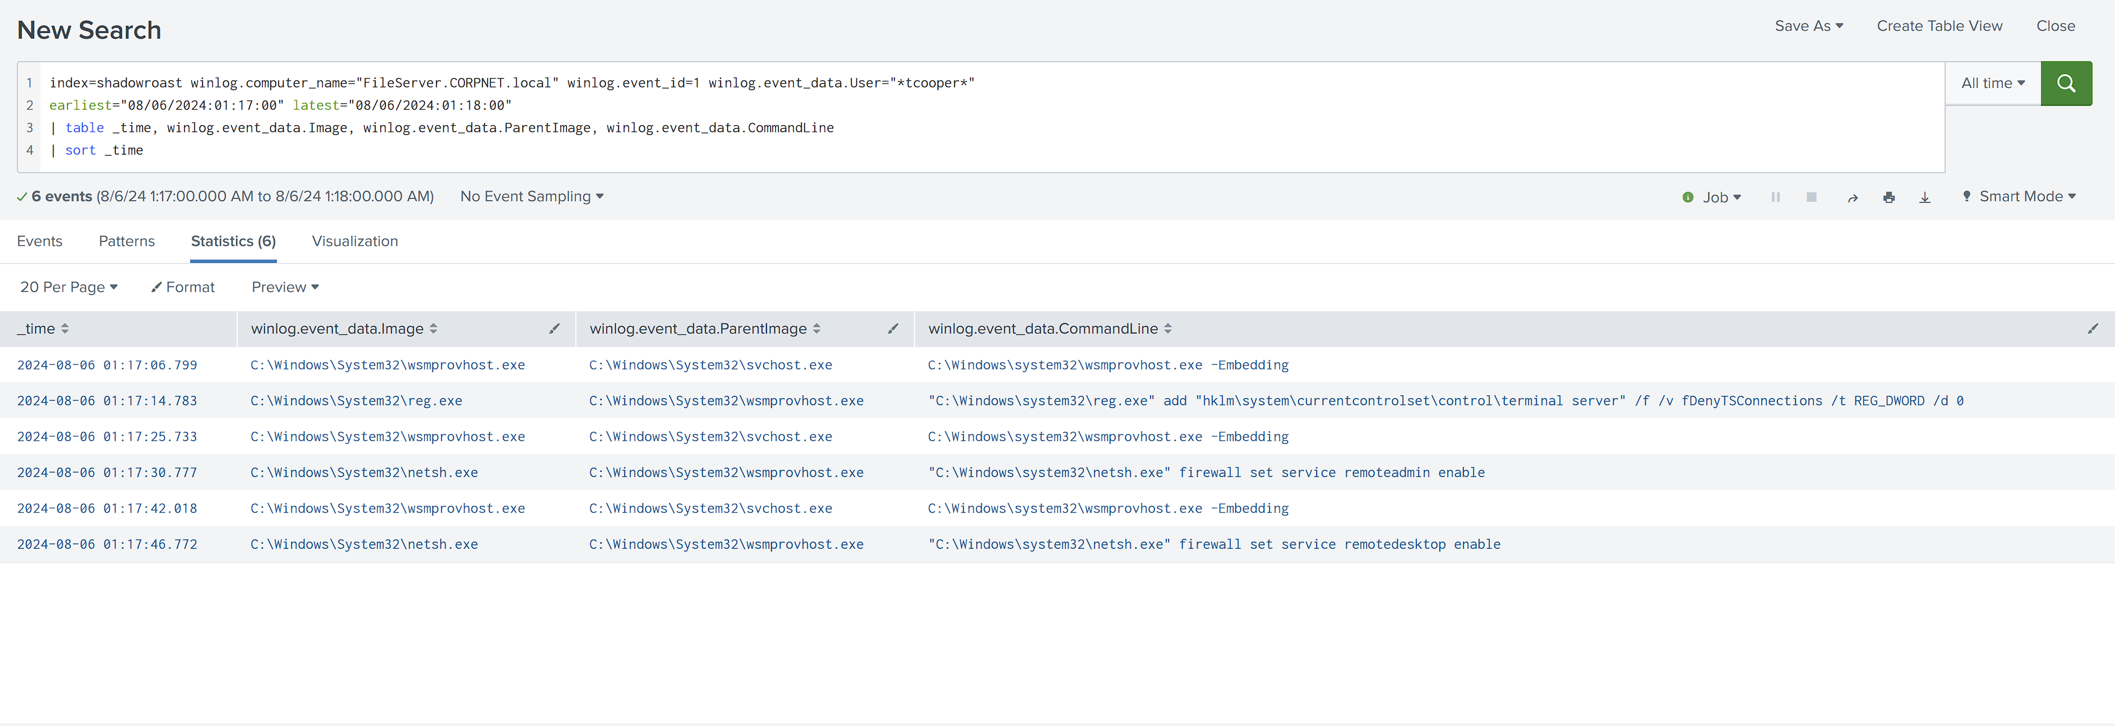Open the Job menu
2115x726 pixels.
[1721, 197]
